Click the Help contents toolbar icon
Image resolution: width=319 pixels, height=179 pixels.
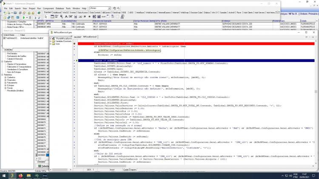[39, 13]
